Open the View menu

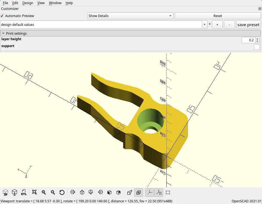tap(41, 3)
